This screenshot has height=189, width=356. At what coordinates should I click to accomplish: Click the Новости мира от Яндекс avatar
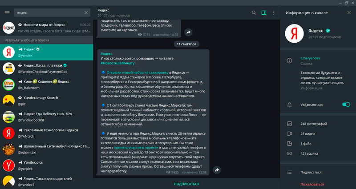(x=8, y=28)
